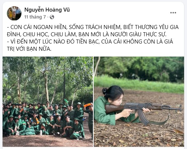
Task: Open the photo of the woman aiming a rifle
Action: (139, 102)
